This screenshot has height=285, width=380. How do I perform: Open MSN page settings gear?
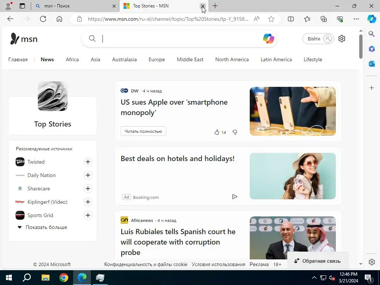click(342, 39)
